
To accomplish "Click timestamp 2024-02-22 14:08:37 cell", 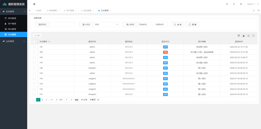I will pos(239,57).
